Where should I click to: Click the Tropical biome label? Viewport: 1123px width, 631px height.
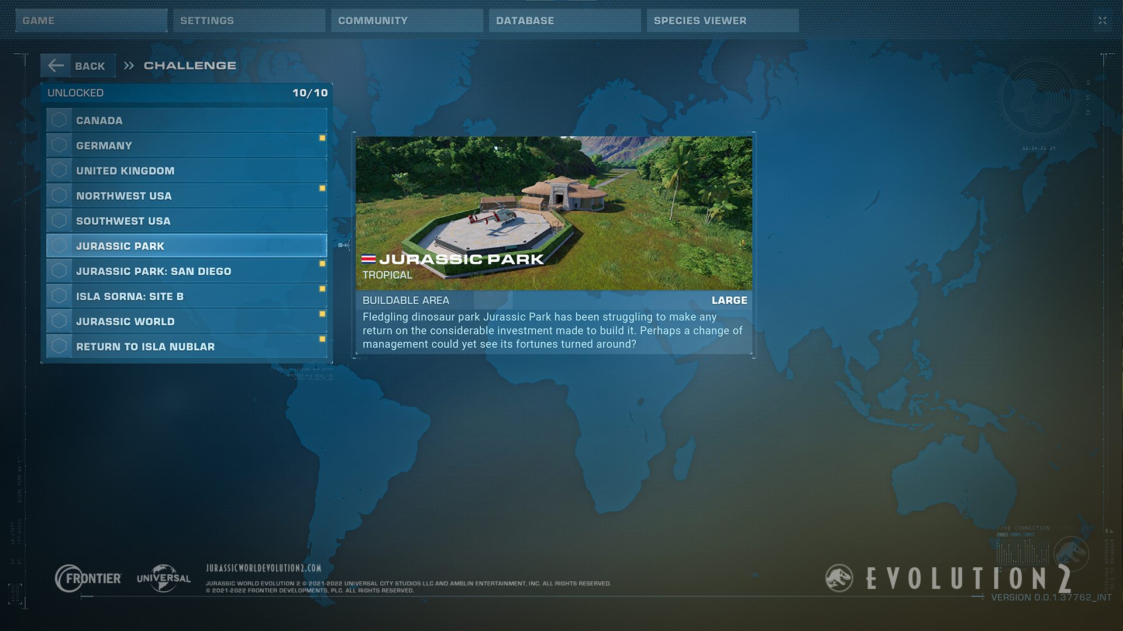(387, 275)
